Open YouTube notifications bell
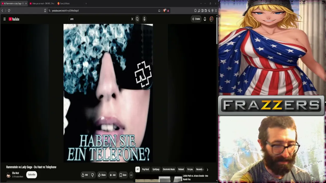Screen dimensions: 326x183 click(205, 19)
